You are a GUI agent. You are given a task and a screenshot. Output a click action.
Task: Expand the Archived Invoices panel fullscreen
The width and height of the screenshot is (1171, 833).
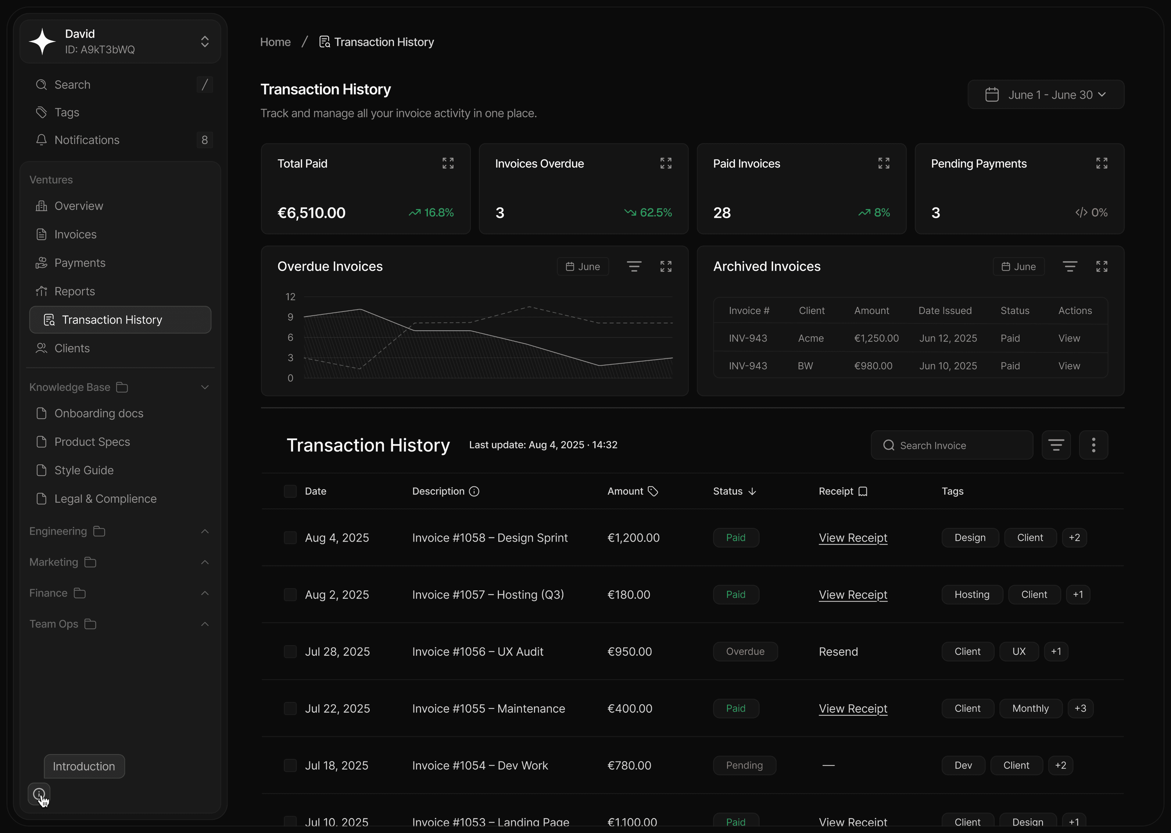pyautogui.click(x=1101, y=266)
